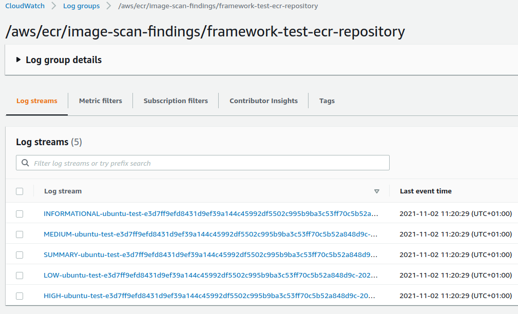Click the breadcrumb chevron after CloudWatch
This screenshot has width=518, height=314.
click(x=54, y=6)
